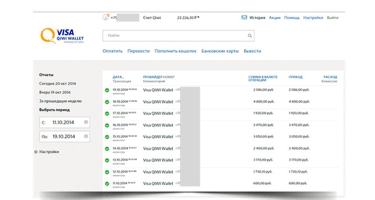Open the Перевести tab
This screenshot has width=375, height=200.
click(139, 51)
